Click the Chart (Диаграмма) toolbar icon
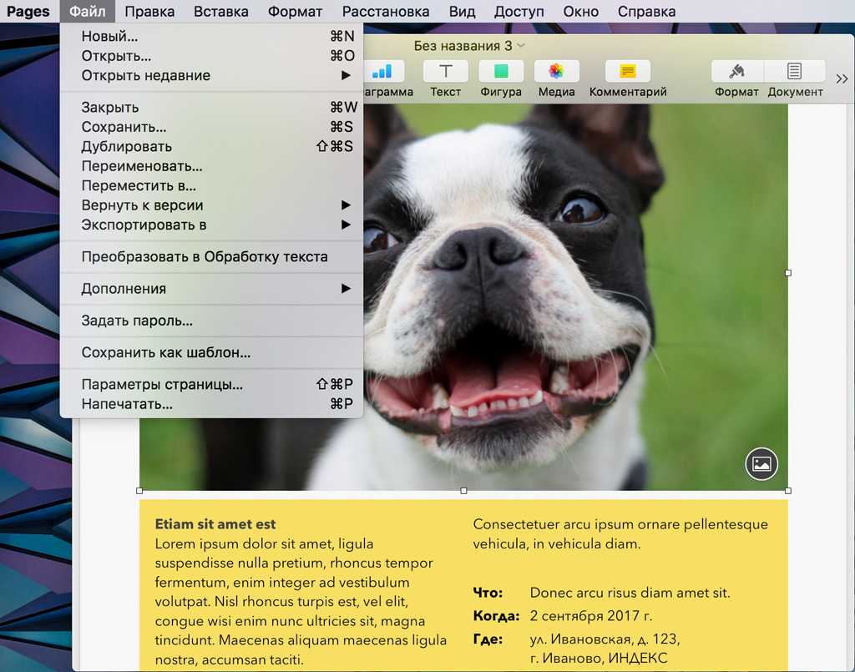The height and width of the screenshot is (672, 855). [x=383, y=72]
